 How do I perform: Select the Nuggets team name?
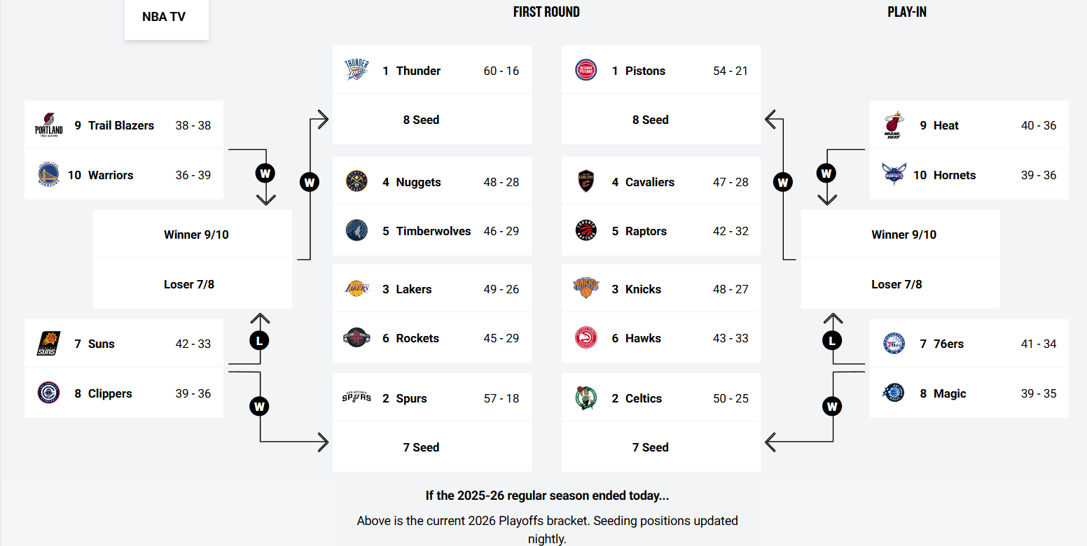[x=418, y=182]
